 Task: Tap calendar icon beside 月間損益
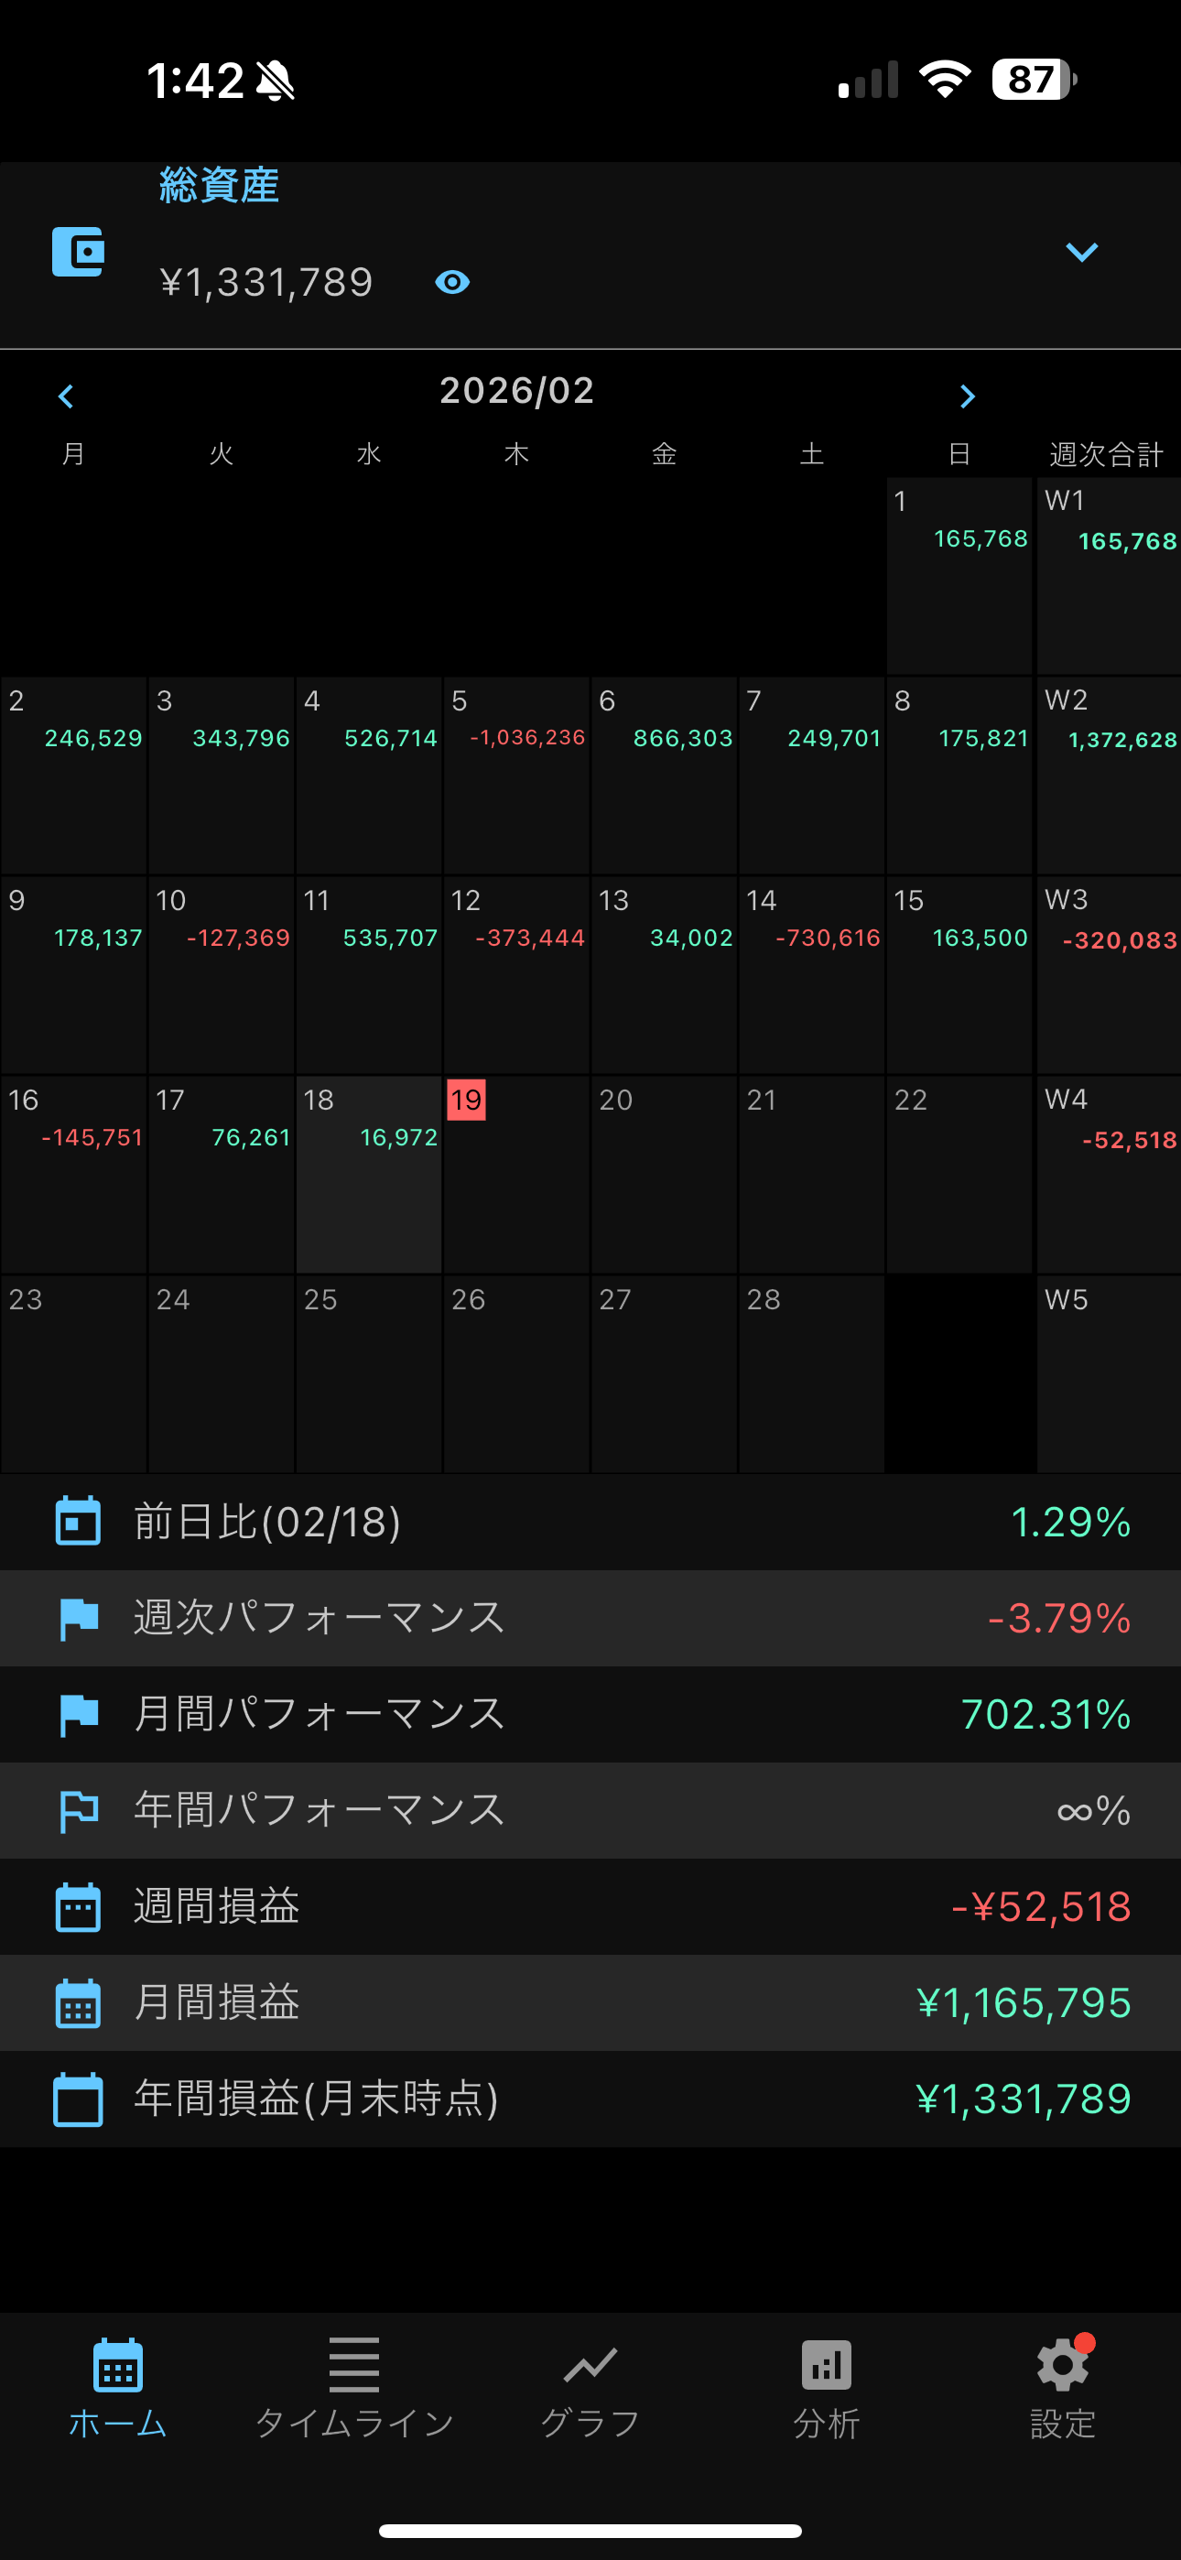[x=78, y=2002]
